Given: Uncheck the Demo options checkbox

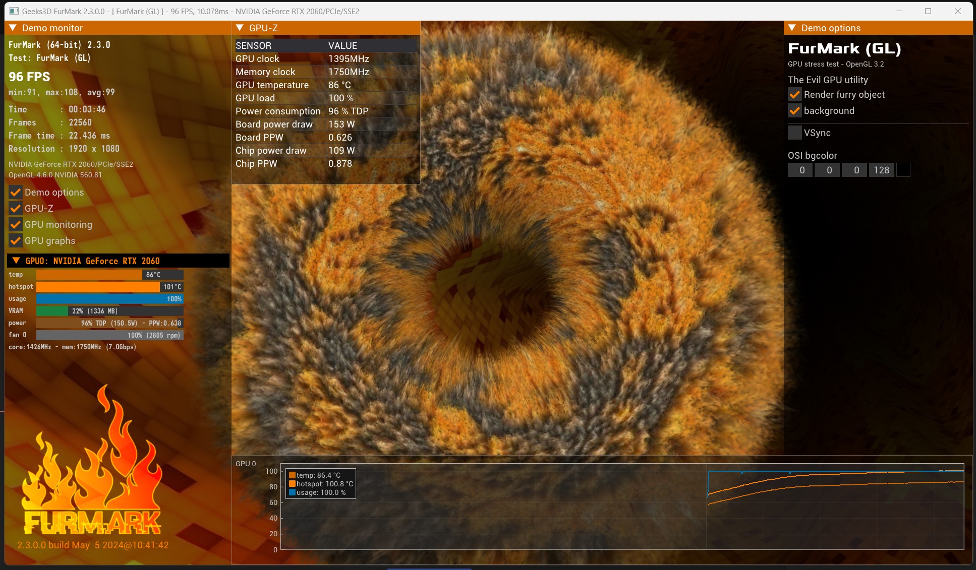Looking at the screenshot, I should (x=16, y=193).
